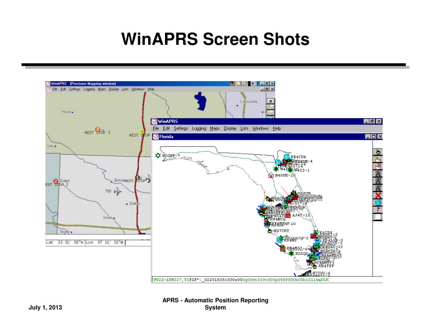Open the Lists menu in the front WinAPRS window

(245, 128)
